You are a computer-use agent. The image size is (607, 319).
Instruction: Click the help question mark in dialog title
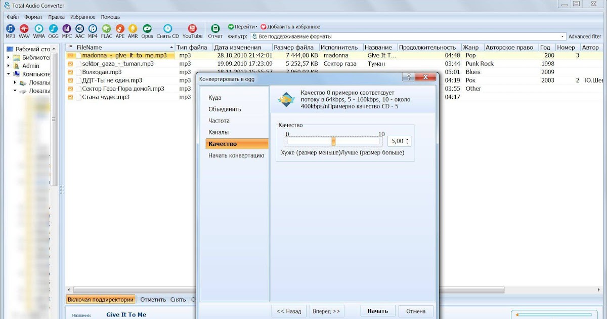(x=409, y=77)
